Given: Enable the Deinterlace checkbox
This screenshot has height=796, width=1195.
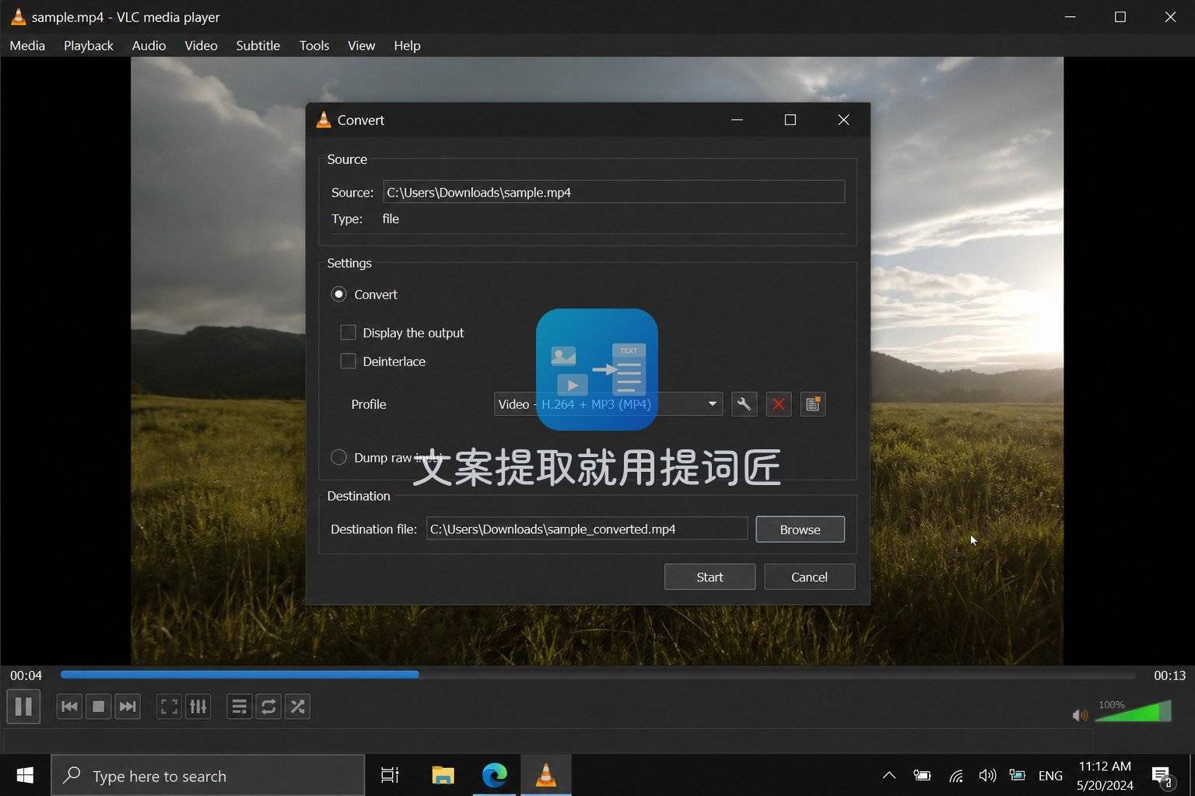Looking at the screenshot, I should (348, 361).
